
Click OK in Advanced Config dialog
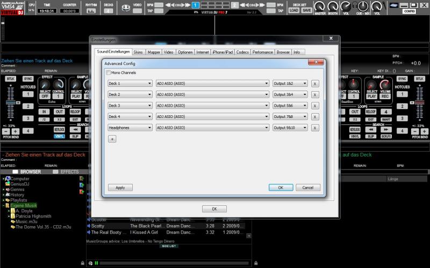(281, 188)
